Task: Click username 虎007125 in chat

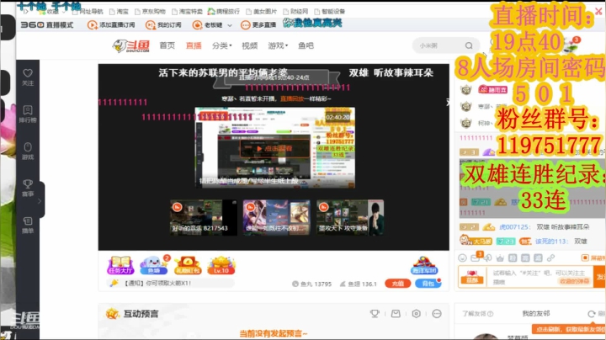Action: (513, 227)
